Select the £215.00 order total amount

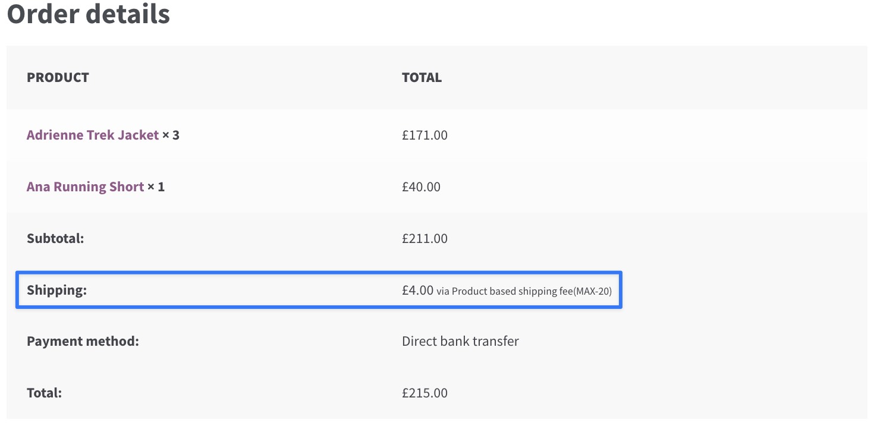point(425,393)
